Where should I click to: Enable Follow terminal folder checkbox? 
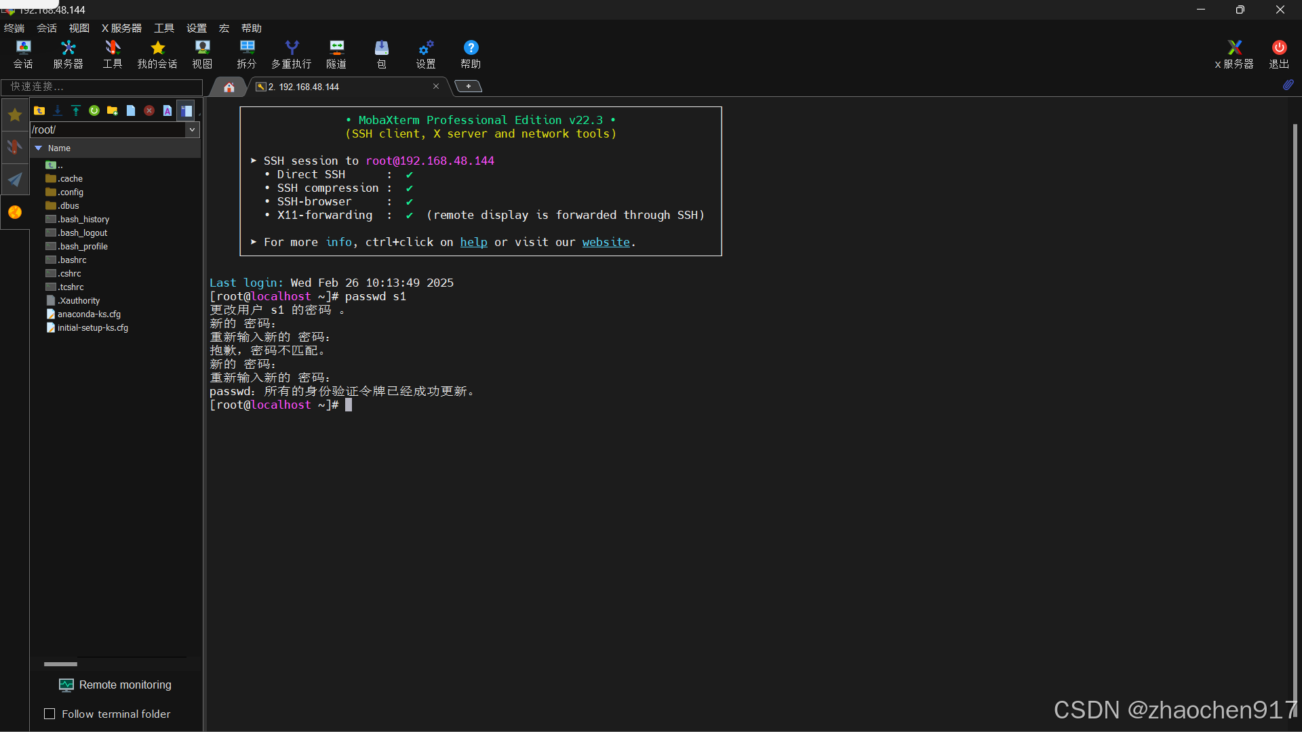tap(50, 714)
